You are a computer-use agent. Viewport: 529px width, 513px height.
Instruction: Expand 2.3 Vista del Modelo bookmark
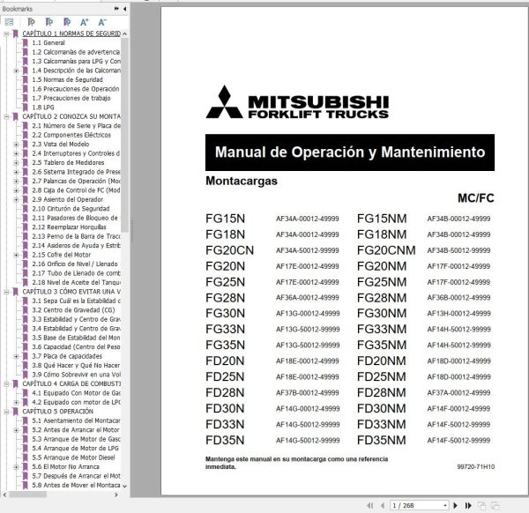[x=16, y=145]
